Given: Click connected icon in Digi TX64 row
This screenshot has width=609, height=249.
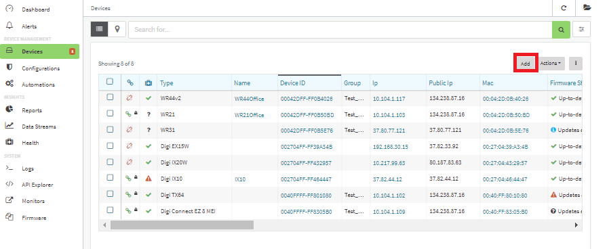Looking at the screenshot, I should (128, 194).
